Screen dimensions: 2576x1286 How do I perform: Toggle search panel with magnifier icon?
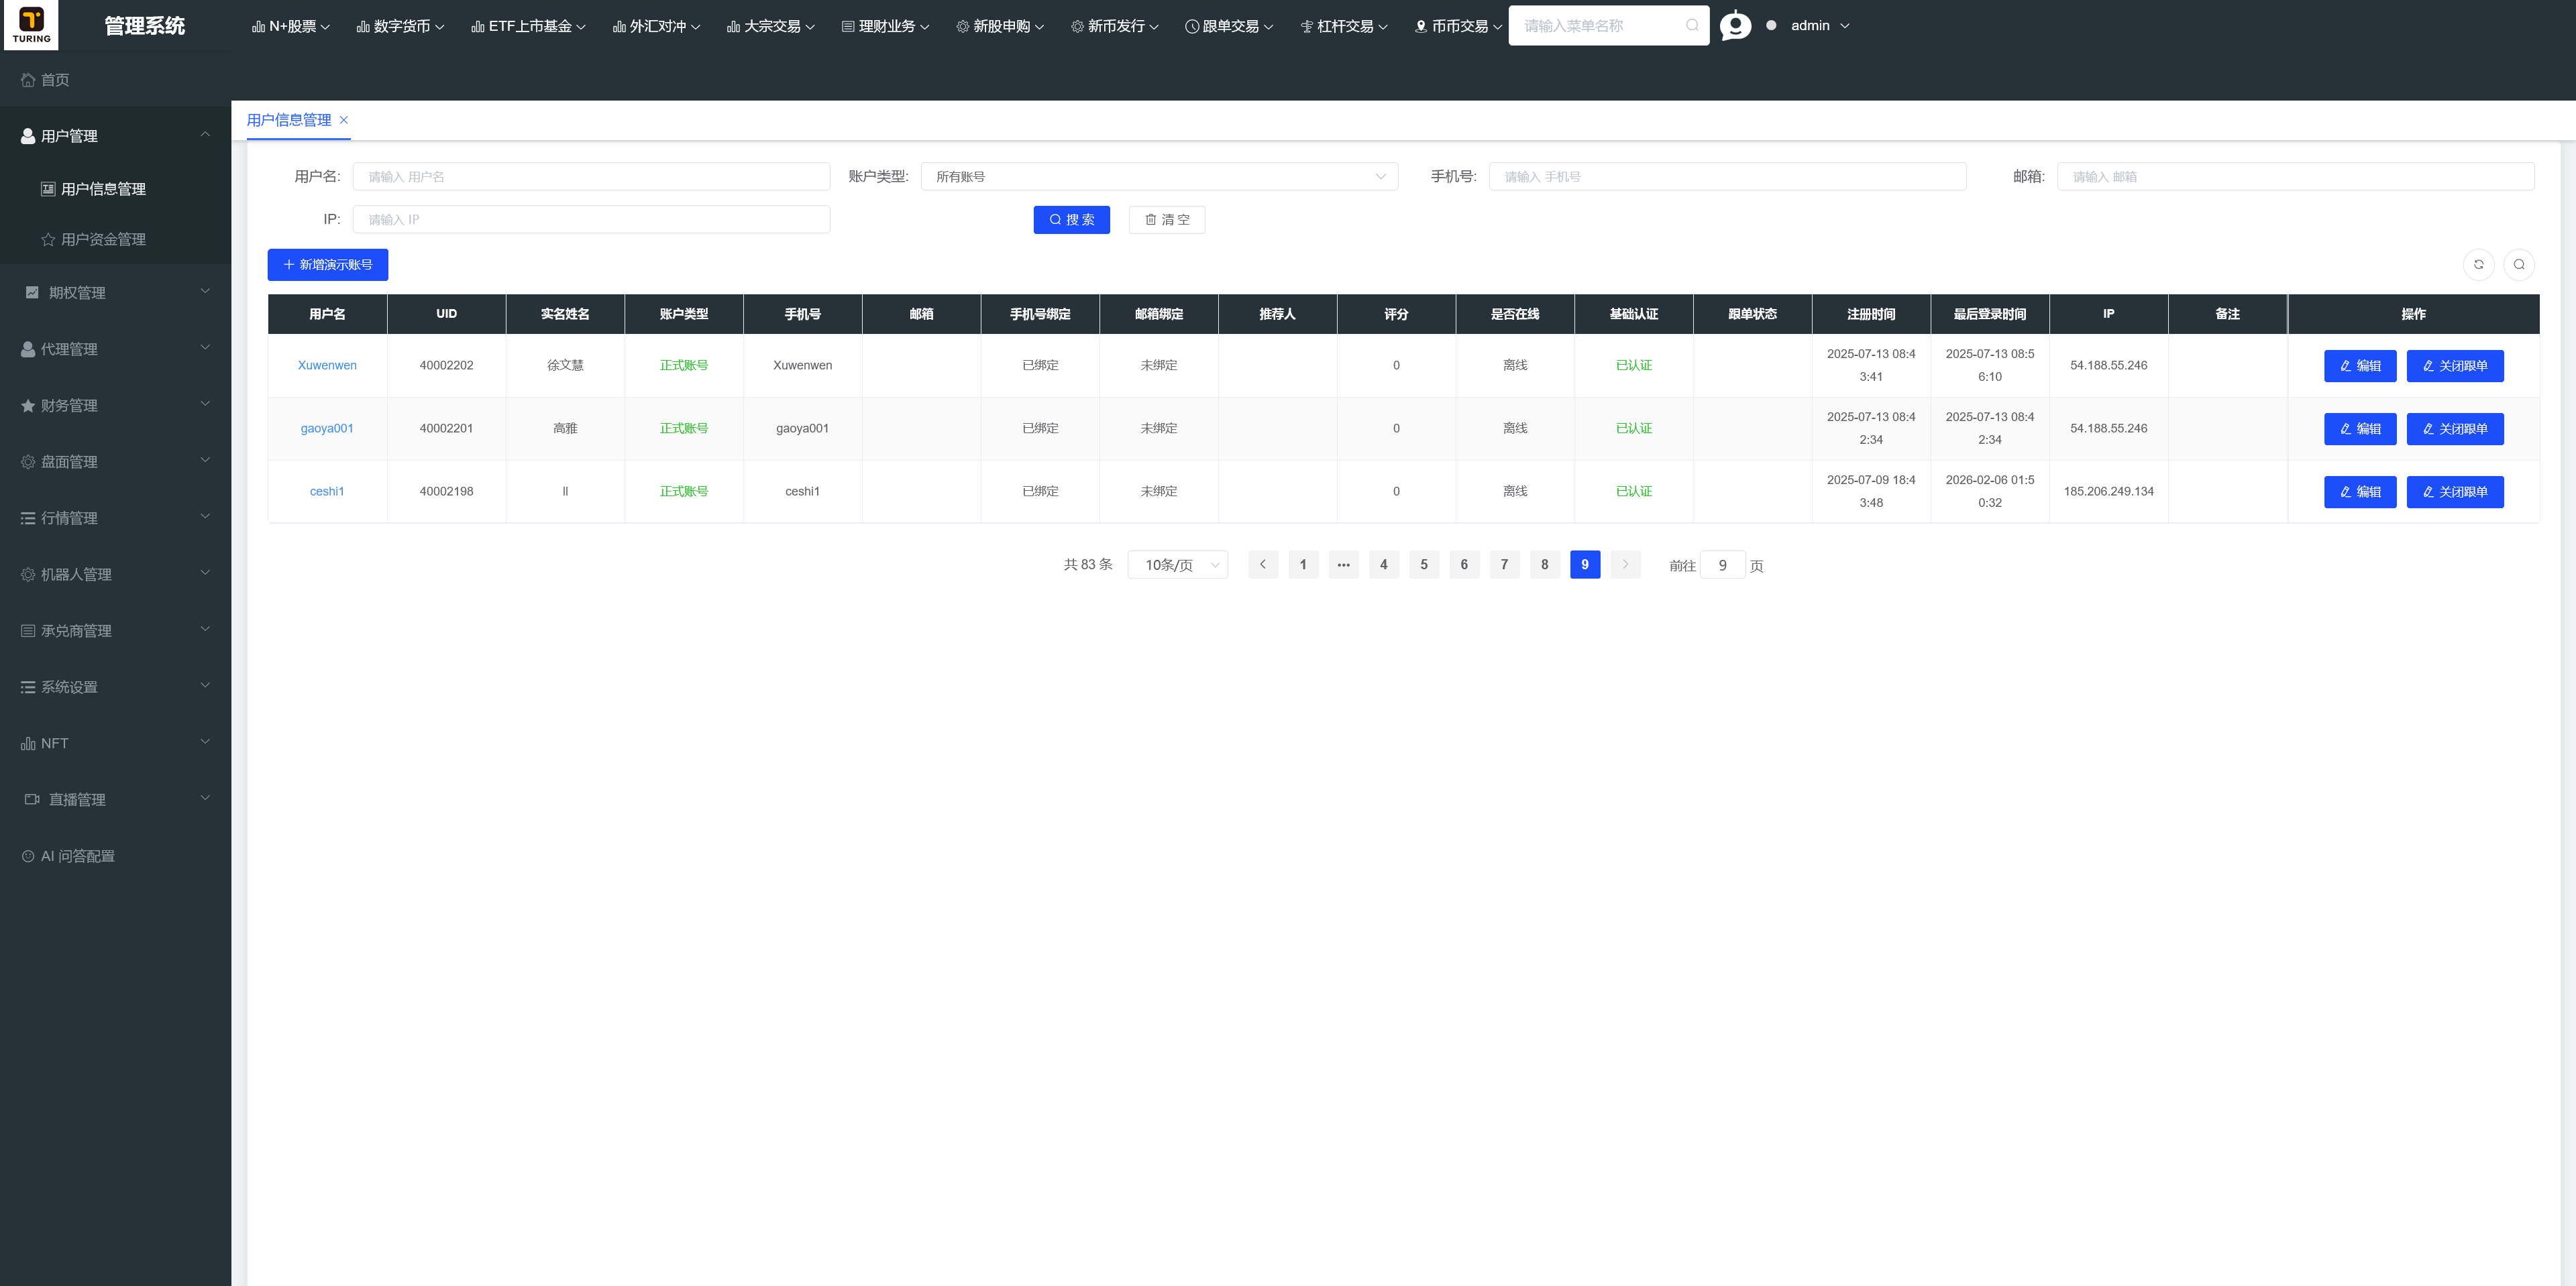coord(2519,265)
